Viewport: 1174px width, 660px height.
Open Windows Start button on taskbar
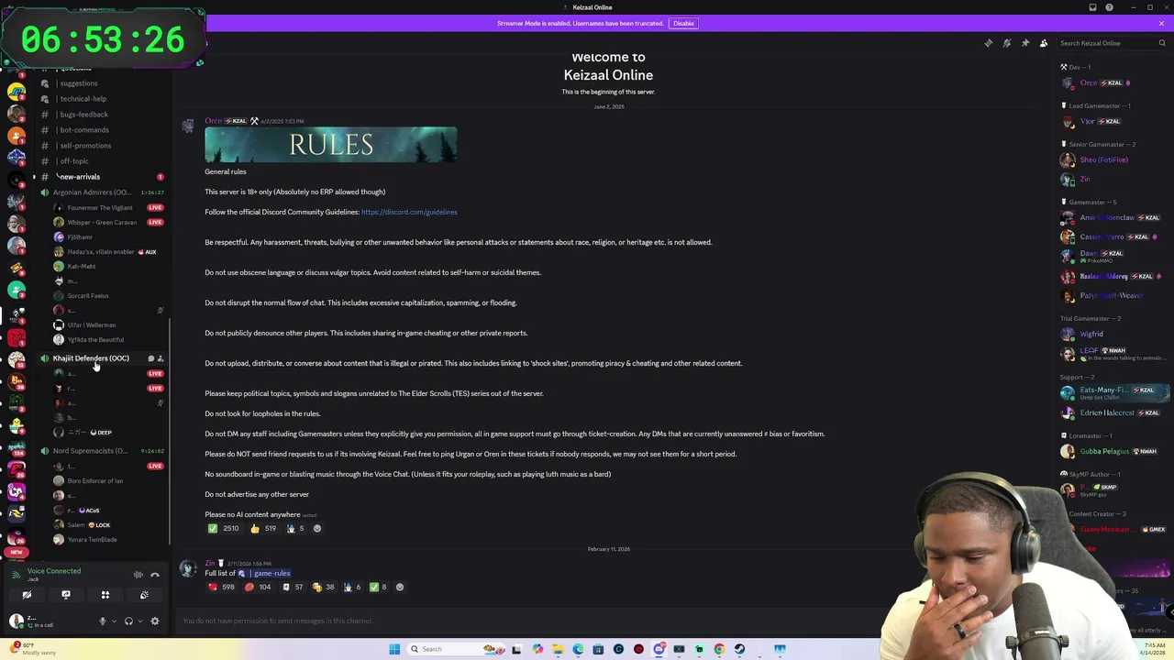click(394, 649)
